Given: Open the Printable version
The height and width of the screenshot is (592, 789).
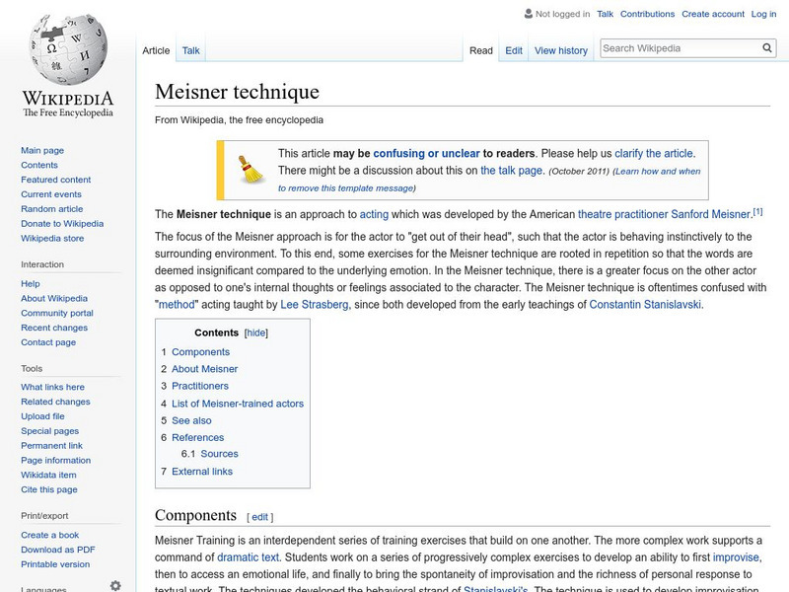Looking at the screenshot, I should (55, 563).
